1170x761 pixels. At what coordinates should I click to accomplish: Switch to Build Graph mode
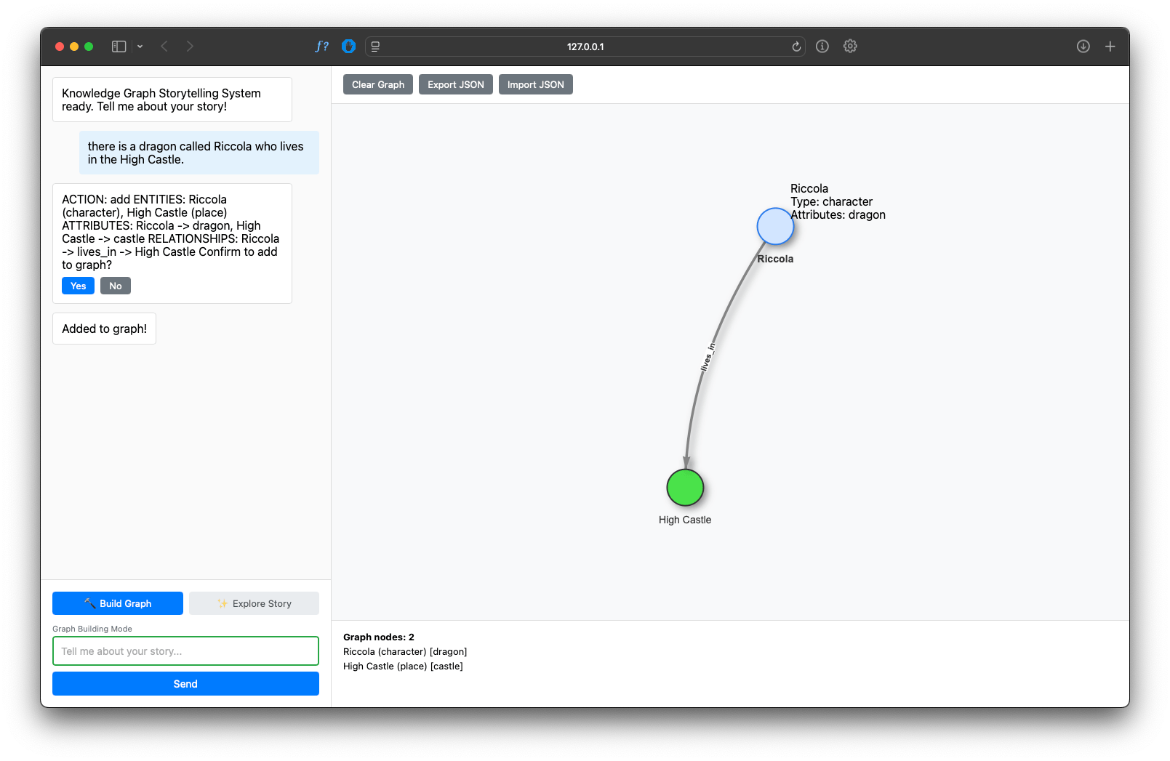(118, 603)
